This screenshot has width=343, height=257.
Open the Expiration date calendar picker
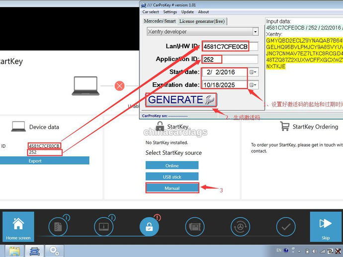(253, 85)
